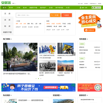Open 新房 in green navigation bar
103x103 pixels.
[x=11, y=8]
